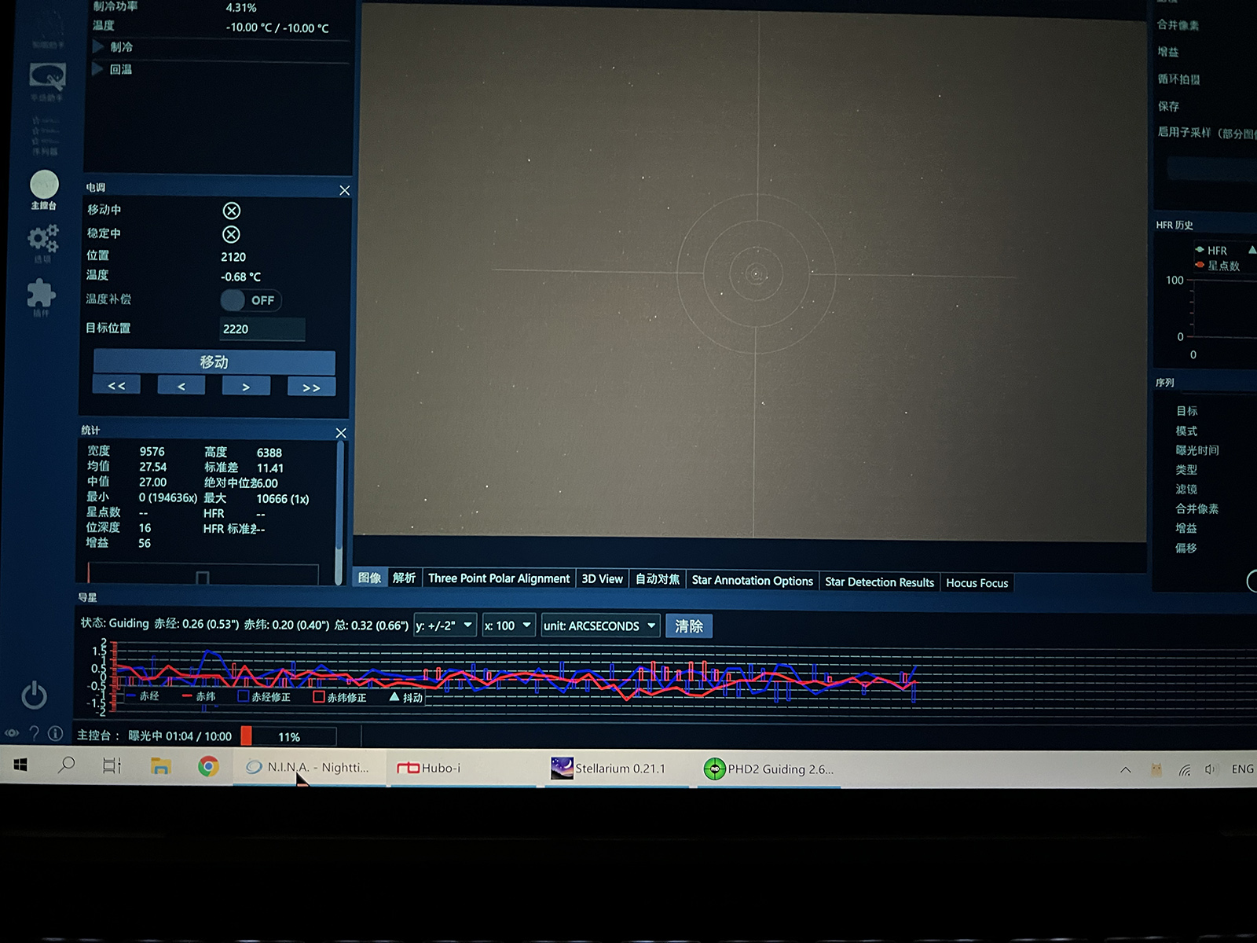Viewport: 1257px width, 943px height.
Task: Toggle 赤纬修正 legend checkbox
Action: pyautogui.click(x=339, y=697)
